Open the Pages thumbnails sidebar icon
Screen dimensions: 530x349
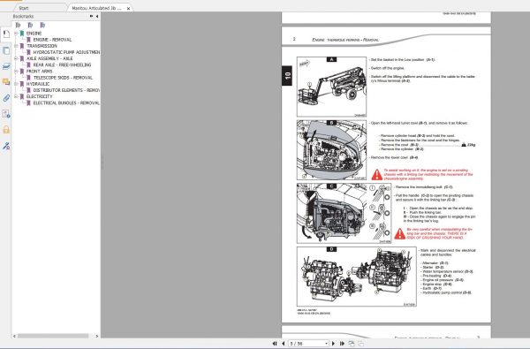6,50
